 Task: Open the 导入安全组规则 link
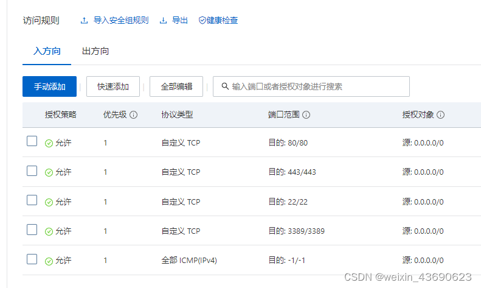pyautogui.click(x=121, y=20)
